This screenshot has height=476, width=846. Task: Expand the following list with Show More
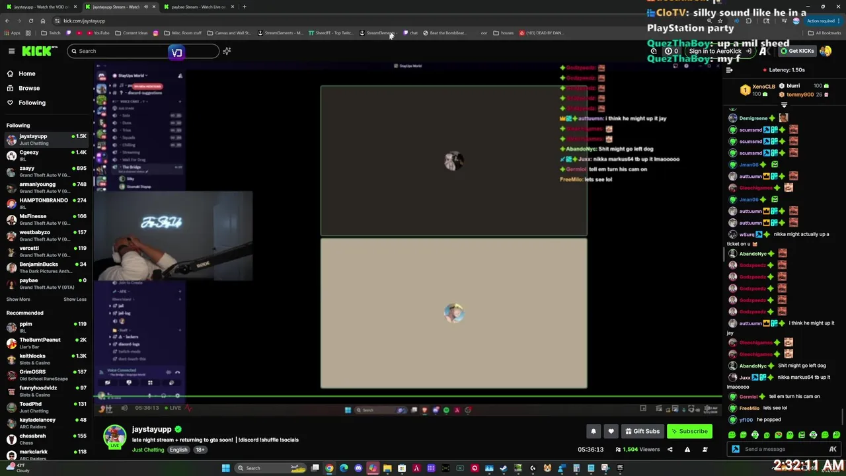pyautogui.click(x=19, y=299)
